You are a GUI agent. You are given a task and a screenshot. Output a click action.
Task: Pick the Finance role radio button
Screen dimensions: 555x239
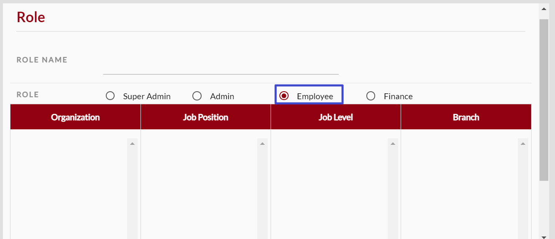pos(371,96)
